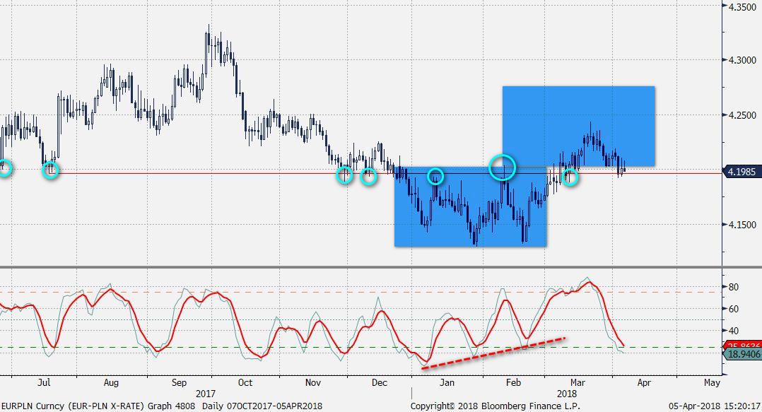The image size is (762, 412).
Task: Click the 4.1985 last price tag
Action: [742, 172]
